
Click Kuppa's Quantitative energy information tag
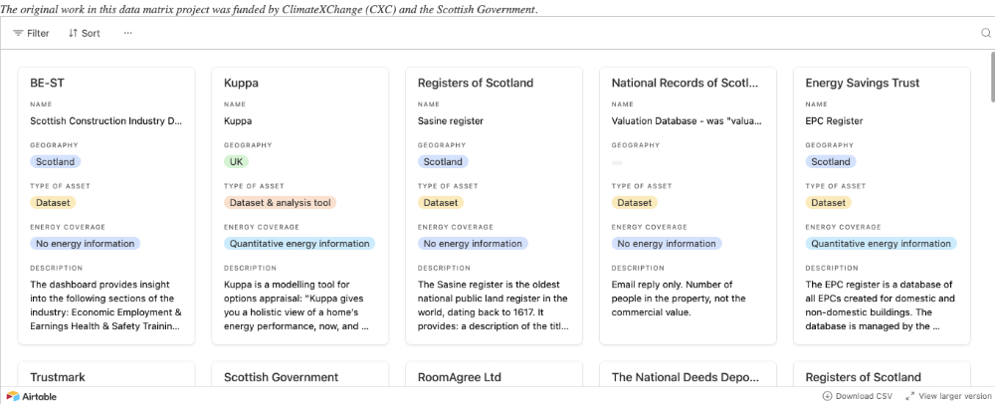[299, 243]
